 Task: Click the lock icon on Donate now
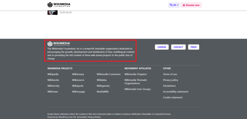click(184, 5)
